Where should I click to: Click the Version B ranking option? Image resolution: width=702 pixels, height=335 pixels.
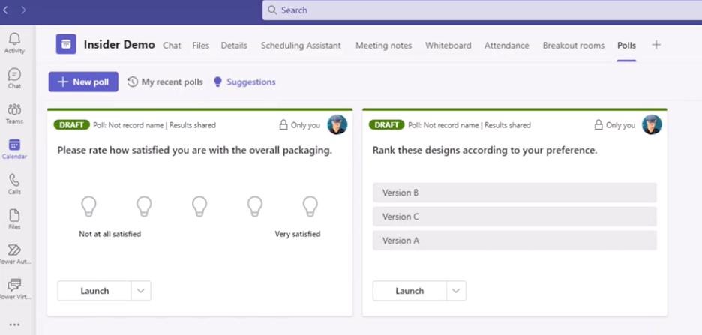point(514,193)
